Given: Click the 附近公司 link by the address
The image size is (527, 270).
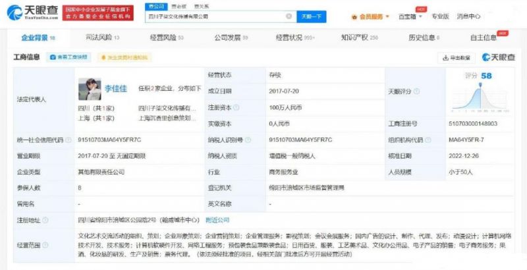Looking at the screenshot, I should [218, 218].
